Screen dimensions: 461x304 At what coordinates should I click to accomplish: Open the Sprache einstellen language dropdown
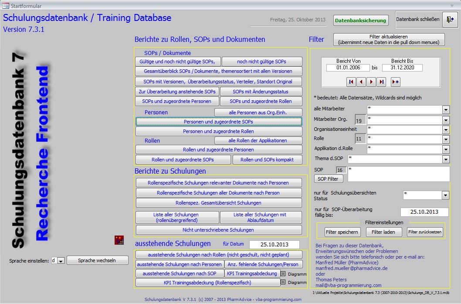[61, 261]
